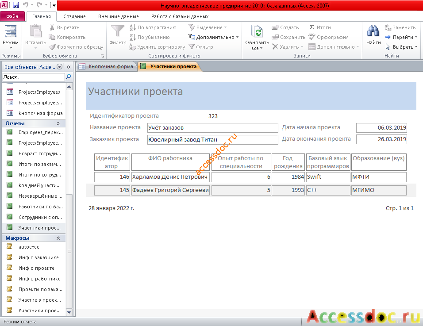Select the Инф о заказчике macro
423x326 pixels.
click(38, 257)
